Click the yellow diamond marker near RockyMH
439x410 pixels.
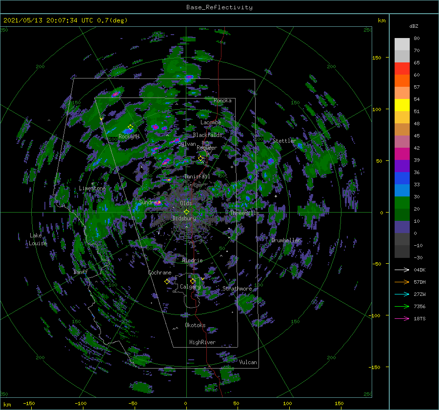coord(130,127)
